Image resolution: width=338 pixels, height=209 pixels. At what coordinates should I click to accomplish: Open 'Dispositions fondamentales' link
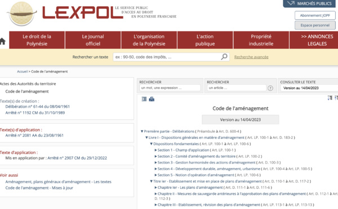(176, 144)
